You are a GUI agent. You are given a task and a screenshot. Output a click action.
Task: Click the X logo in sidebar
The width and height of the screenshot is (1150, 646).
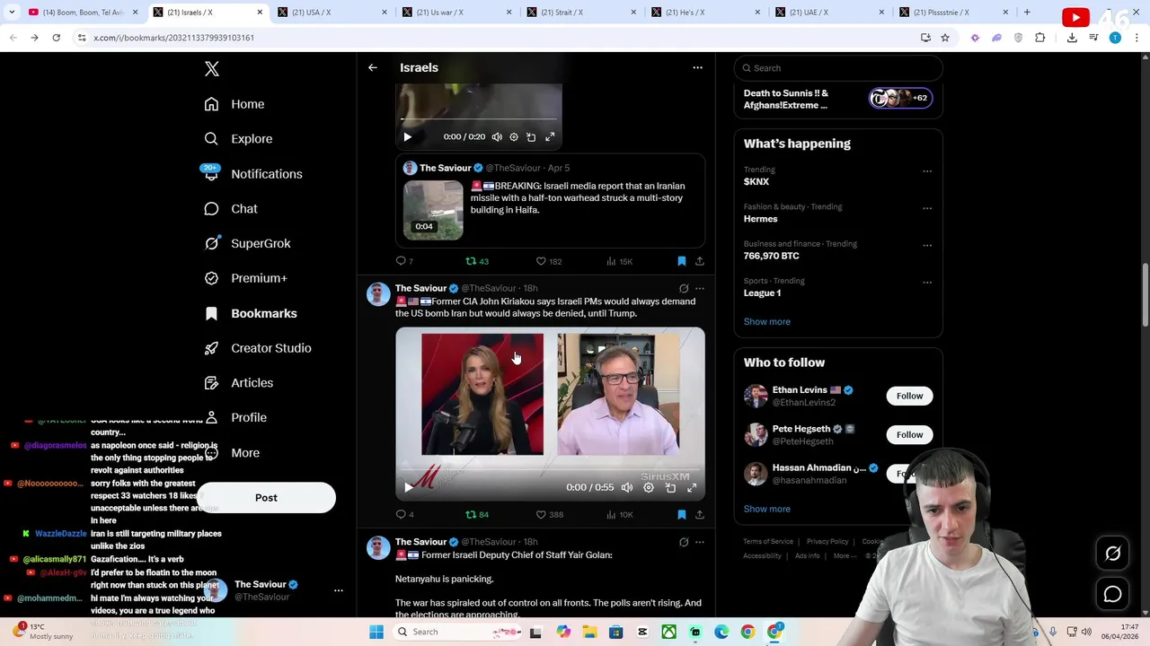[212, 69]
